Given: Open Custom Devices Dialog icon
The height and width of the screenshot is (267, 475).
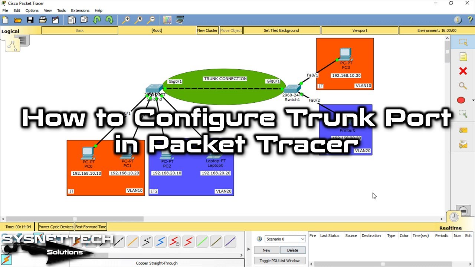Looking at the screenshot, I should (x=180, y=20).
